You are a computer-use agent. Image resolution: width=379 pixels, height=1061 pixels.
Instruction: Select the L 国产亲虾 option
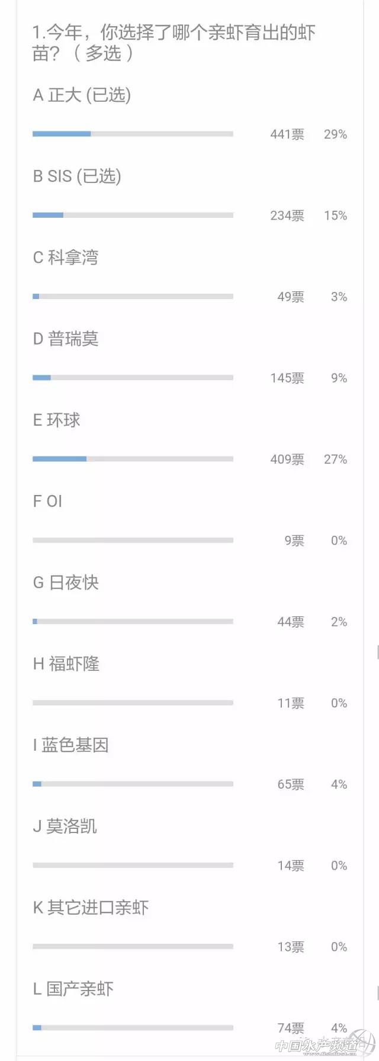(x=73, y=989)
